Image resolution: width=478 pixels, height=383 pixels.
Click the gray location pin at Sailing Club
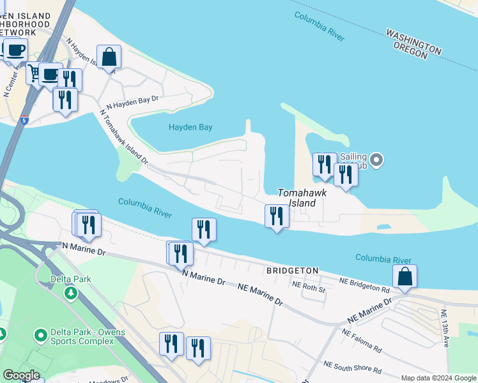coord(376,160)
